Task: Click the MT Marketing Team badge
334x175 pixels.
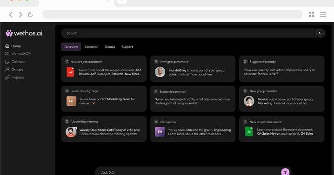Action: click(x=71, y=101)
